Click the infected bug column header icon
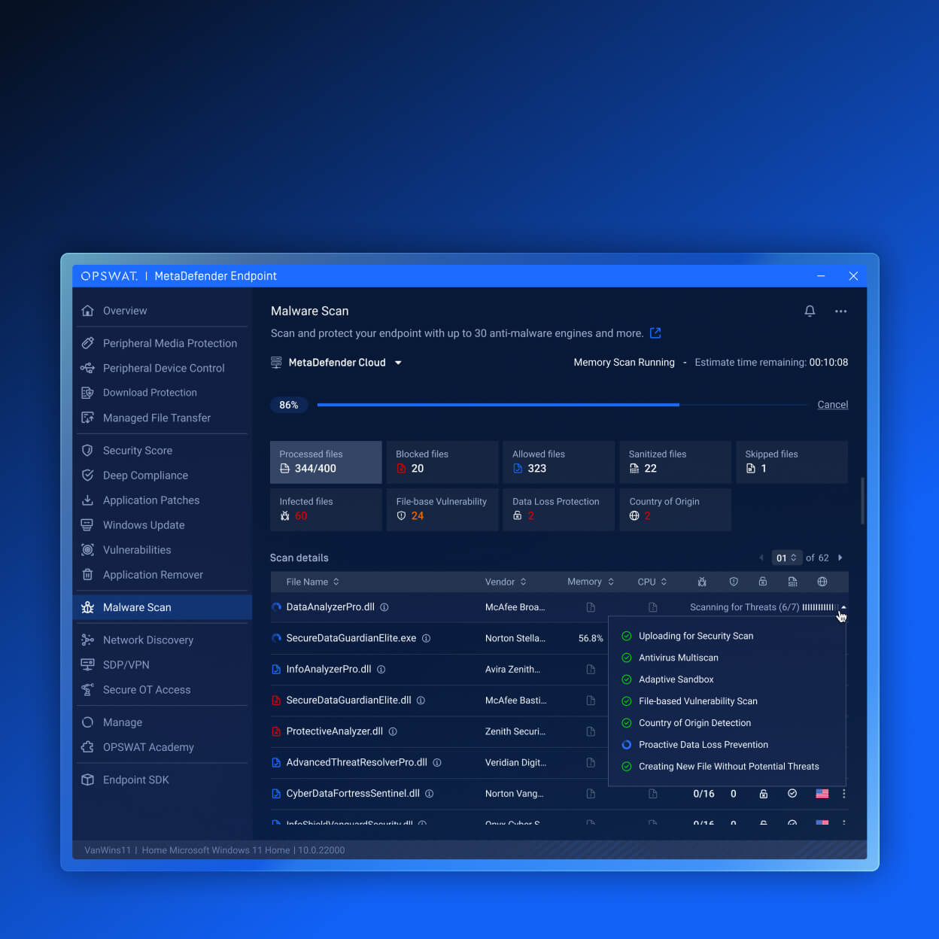Viewport: 939px width, 939px height. (702, 582)
